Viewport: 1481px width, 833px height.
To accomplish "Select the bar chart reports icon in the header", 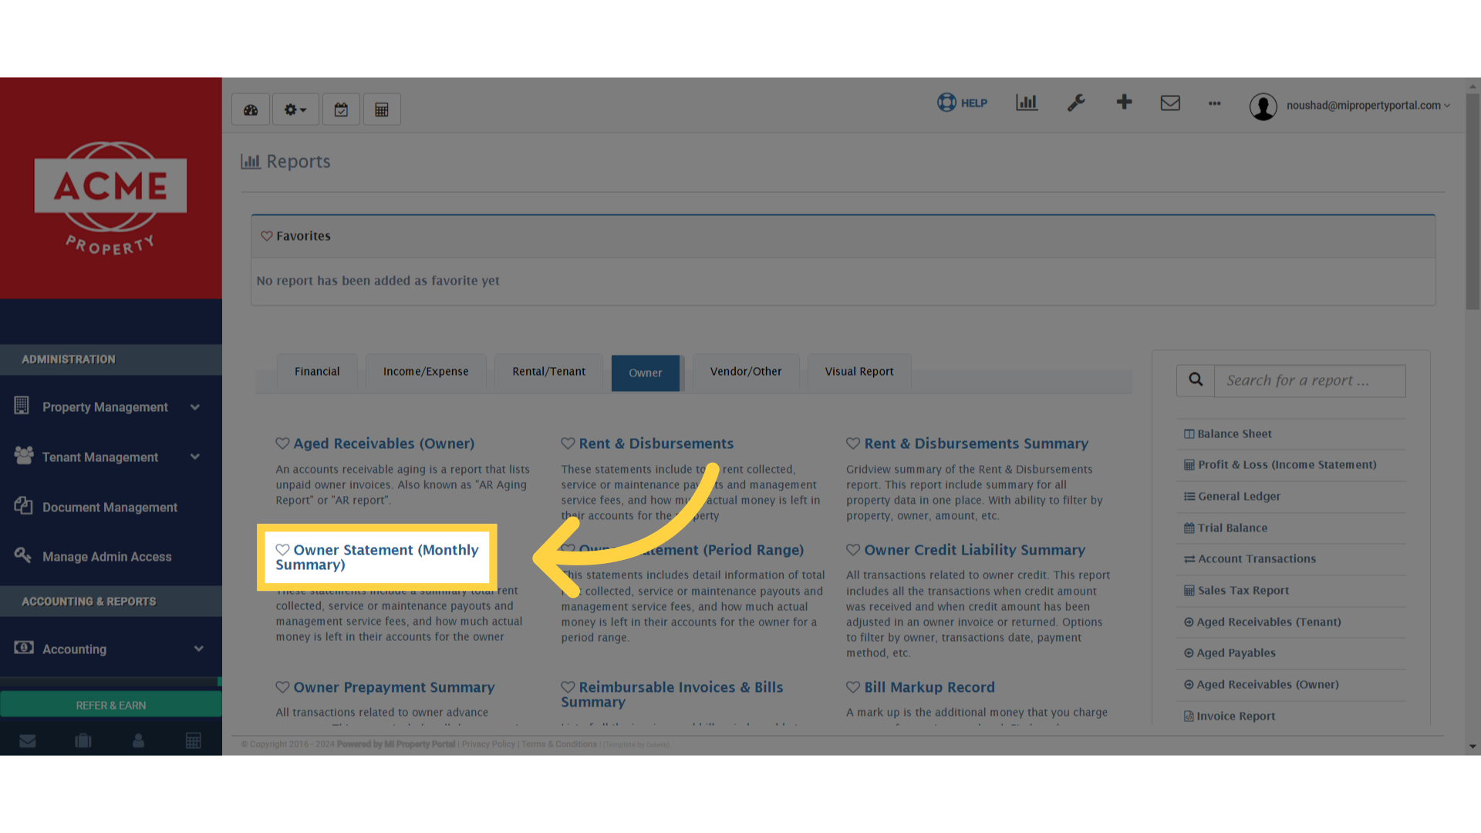I will pyautogui.click(x=1026, y=102).
